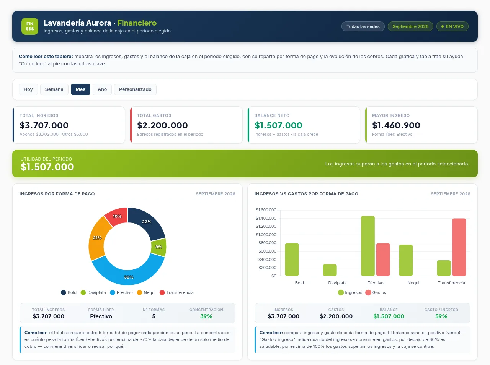This screenshot has height=365, width=490.
Task: Select the Mes period tab
Action: [x=80, y=89]
